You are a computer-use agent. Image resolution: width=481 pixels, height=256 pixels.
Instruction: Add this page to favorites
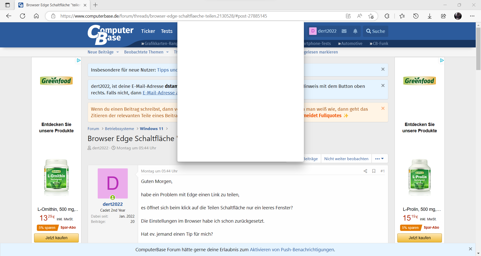click(371, 16)
